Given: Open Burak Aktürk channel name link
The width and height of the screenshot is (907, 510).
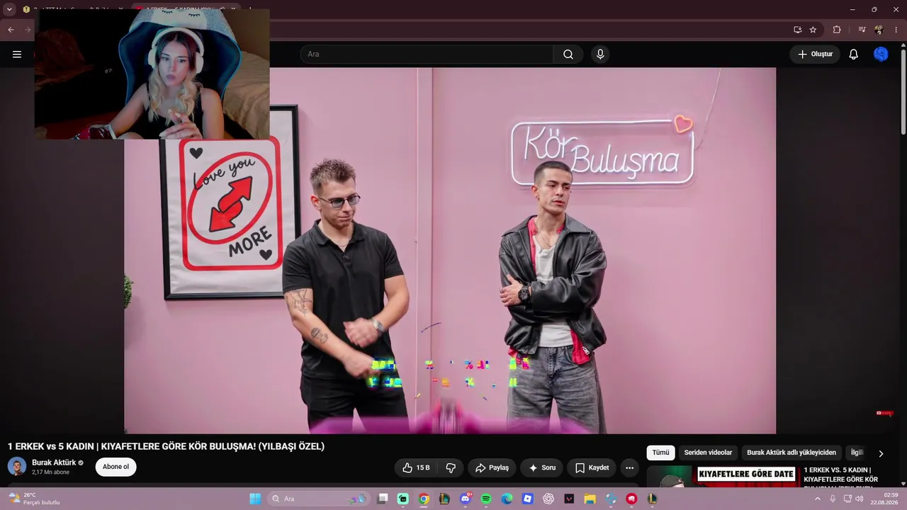Looking at the screenshot, I should tap(54, 463).
